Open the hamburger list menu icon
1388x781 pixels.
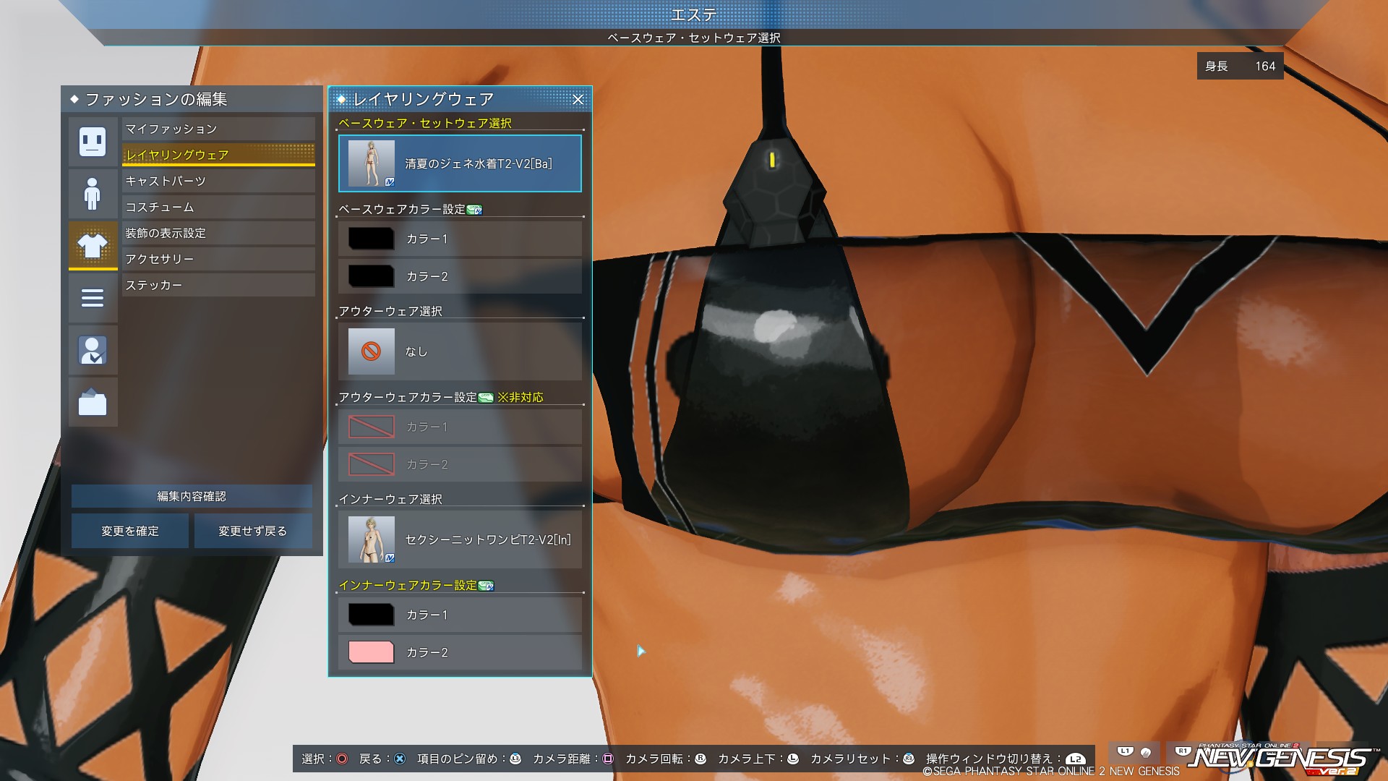(93, 298)
